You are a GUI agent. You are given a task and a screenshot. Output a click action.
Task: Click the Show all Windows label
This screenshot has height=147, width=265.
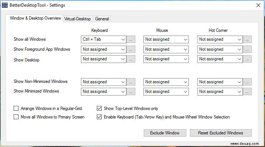pyautogui.click(x=30, y=39)
